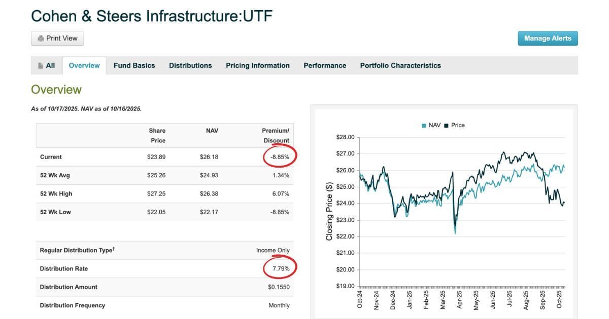
Task: Open the Fund Basics tab
Action: pyautogui.click(x=134, y=65)
